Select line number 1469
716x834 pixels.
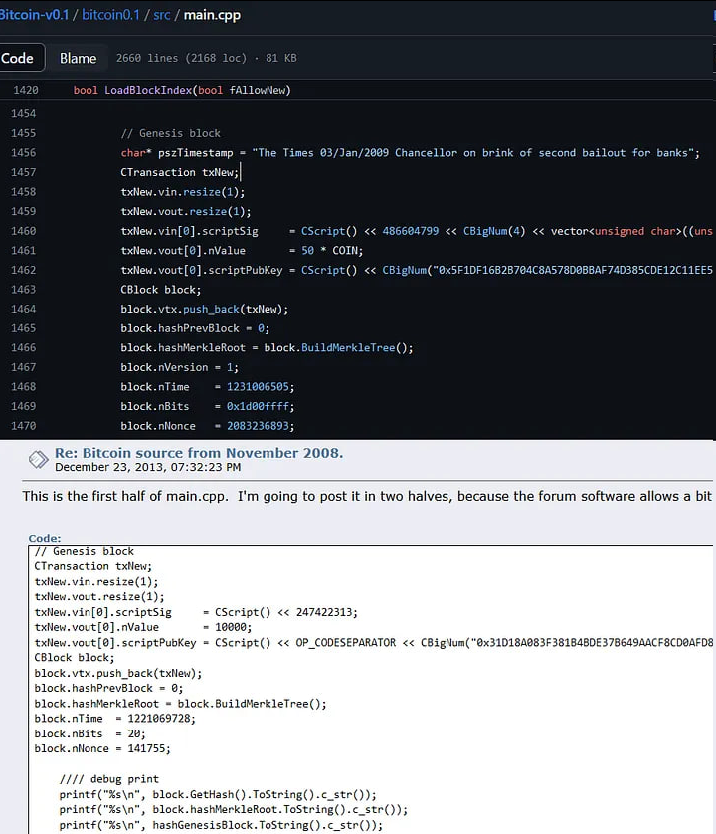click(24, 406)
